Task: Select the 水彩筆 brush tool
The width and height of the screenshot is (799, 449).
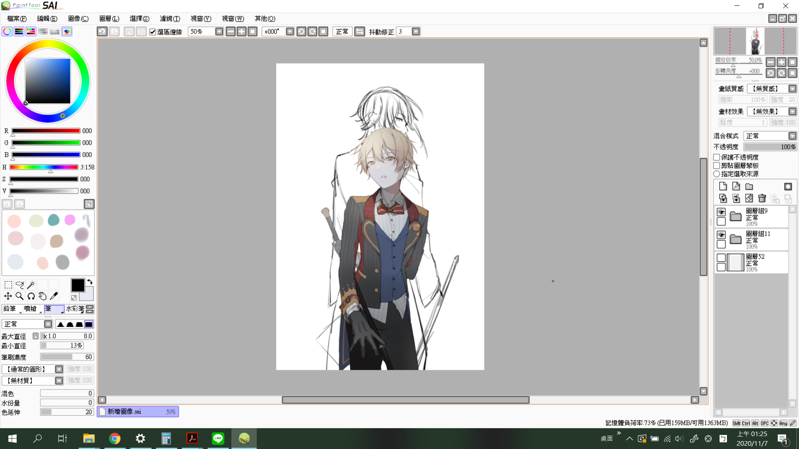Action: click(x=75, y=309)
